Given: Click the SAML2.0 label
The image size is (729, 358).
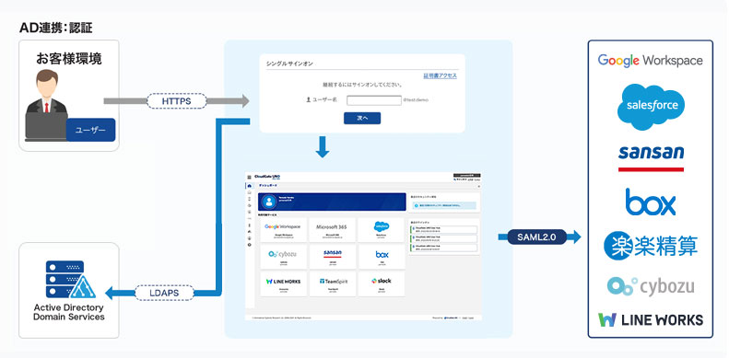Looking at the screenshot, I should (536, 237).
